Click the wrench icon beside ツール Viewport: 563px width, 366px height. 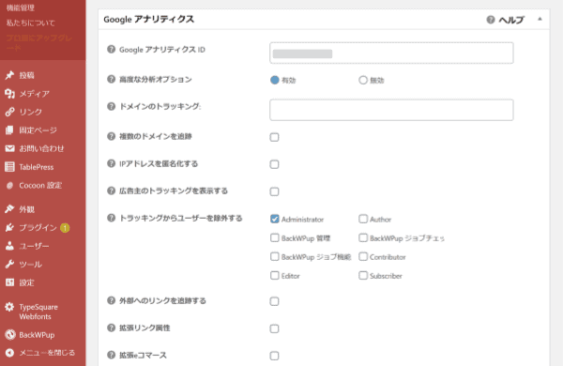9,265
